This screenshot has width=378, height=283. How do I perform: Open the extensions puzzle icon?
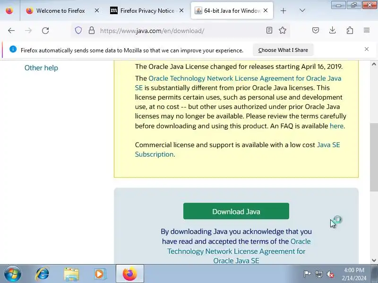(350, 30)
